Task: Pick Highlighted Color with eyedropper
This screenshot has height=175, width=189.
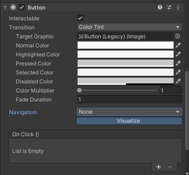Action: click(x=178, y=54)
